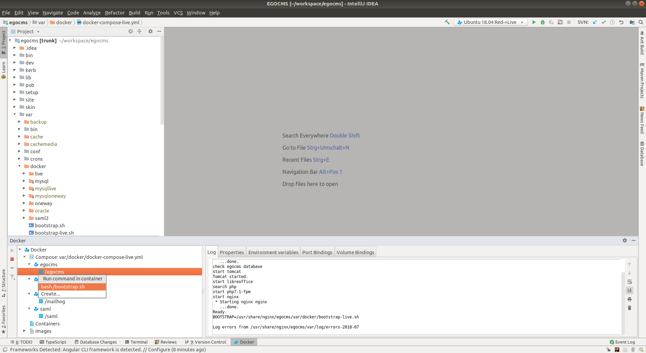The image size is (646, 353).
Task: Click the Docker deploy play icon
Action: (12, 250)
